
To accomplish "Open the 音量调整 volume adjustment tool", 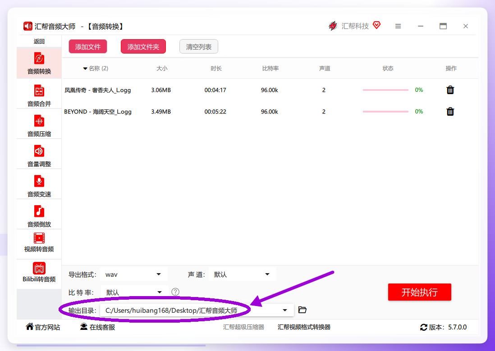I will (x=39, y=156).
